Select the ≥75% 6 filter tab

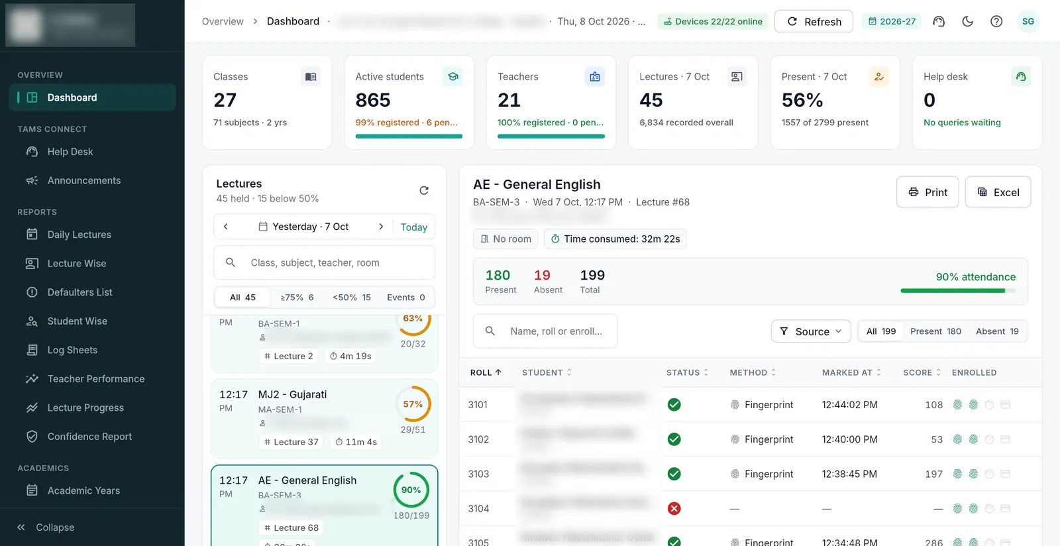[x=297, y=298]
